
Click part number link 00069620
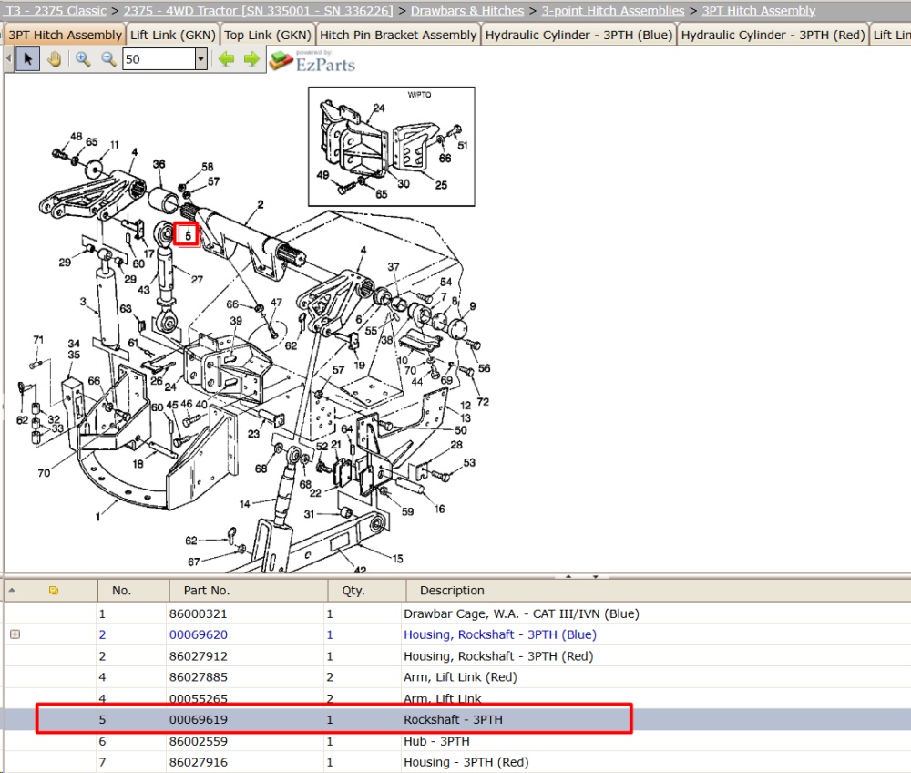click(198, 634)
